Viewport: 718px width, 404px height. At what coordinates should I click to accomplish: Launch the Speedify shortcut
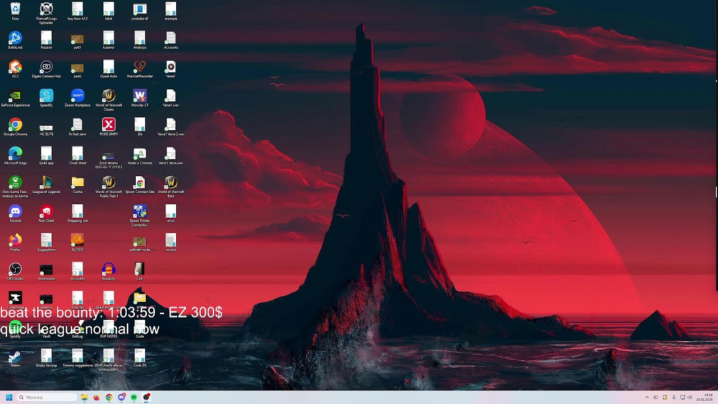click(47, 98)
